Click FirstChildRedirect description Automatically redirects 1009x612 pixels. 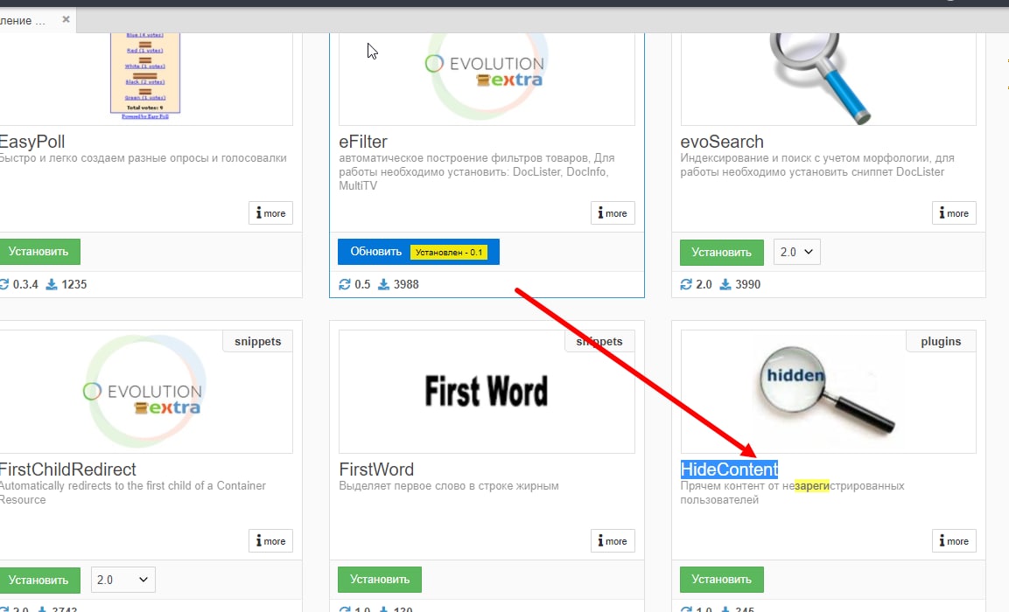pyautogui.click(x=132, y=493)
